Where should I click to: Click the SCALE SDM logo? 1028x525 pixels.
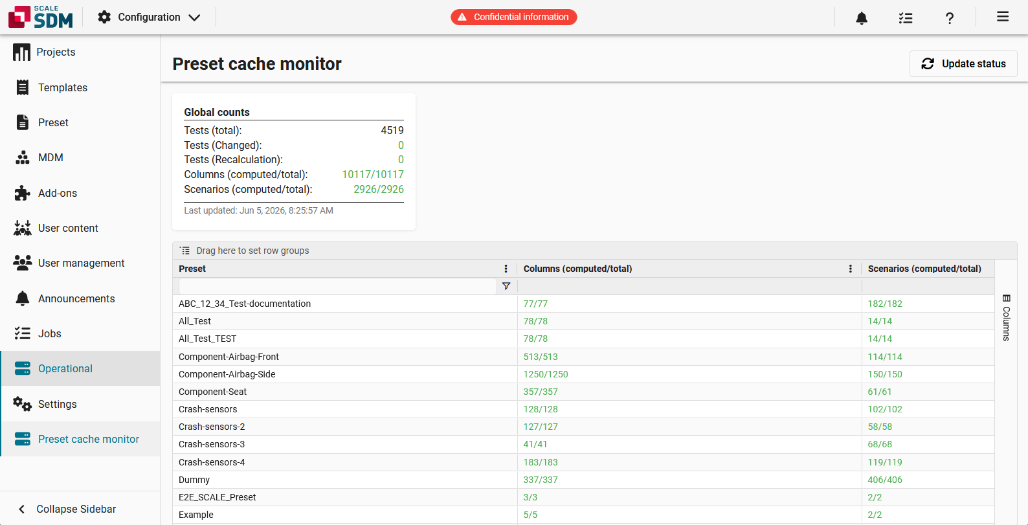pos(41,17)
